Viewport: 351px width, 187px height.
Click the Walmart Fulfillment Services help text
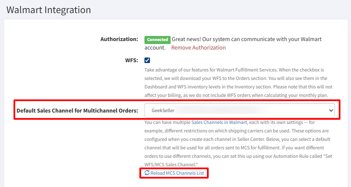click(234, 69)
